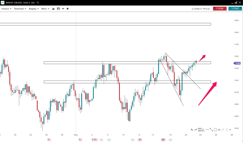Select the arrow drawing tool
Viewport: 243px width, 142px height.
(x=192, y=130)
